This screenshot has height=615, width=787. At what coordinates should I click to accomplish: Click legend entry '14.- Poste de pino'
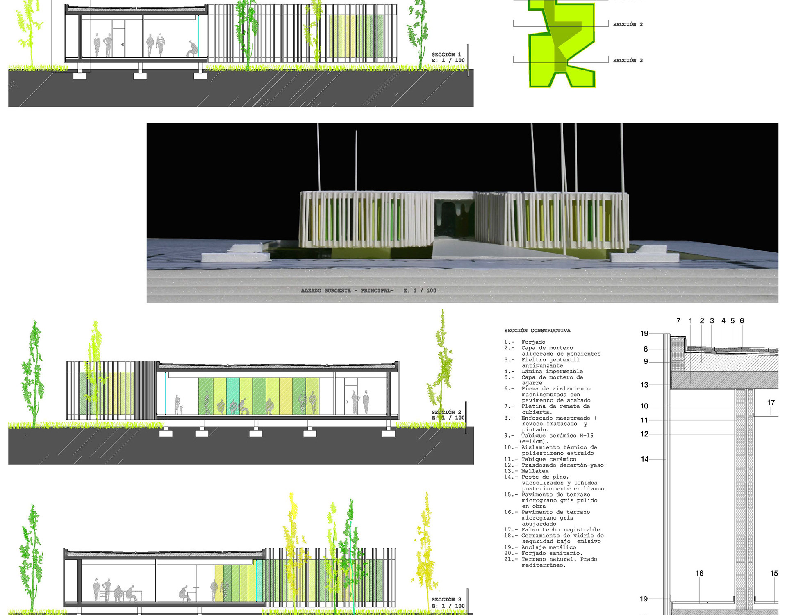coord(554,483)
